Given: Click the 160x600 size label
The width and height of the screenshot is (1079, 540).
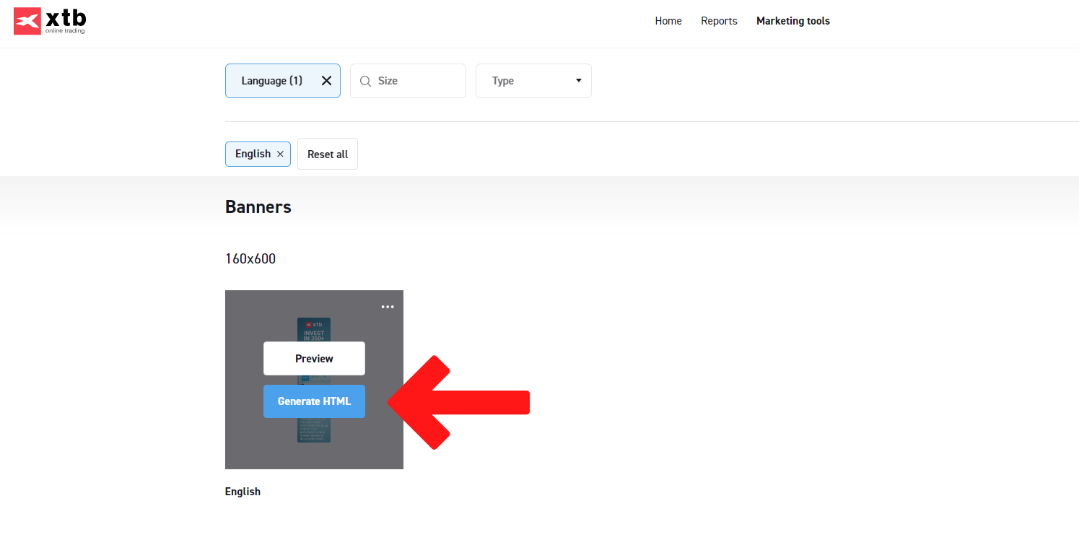Looking at the screenshot, I should [250, 258].
